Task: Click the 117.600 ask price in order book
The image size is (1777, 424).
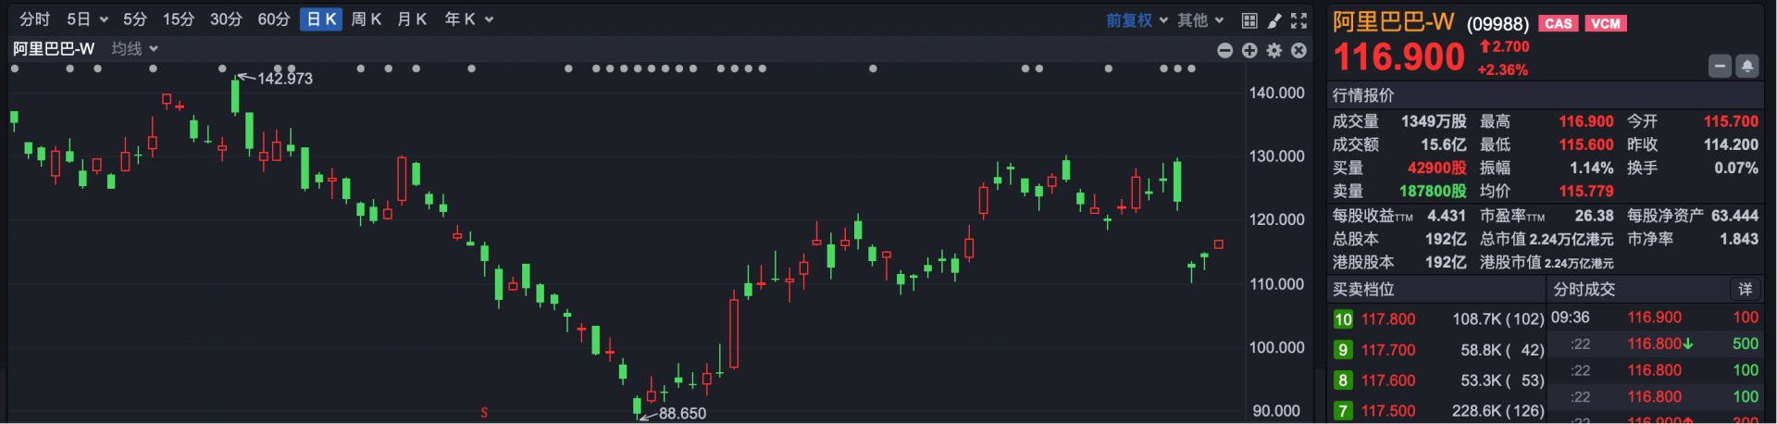Action: coord(1387,380)
